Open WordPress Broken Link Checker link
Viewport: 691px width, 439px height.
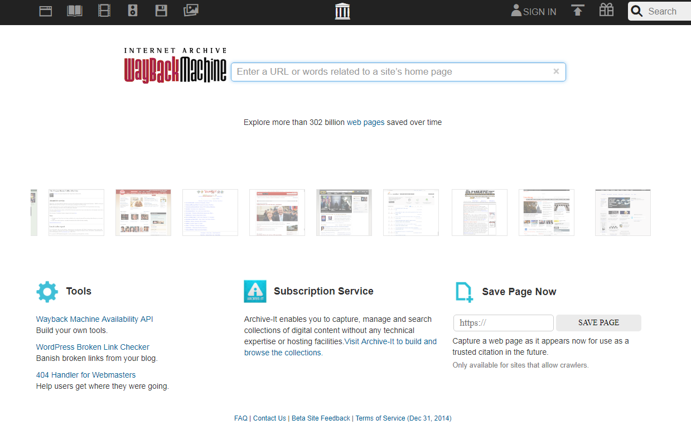(x=93, y=347)
